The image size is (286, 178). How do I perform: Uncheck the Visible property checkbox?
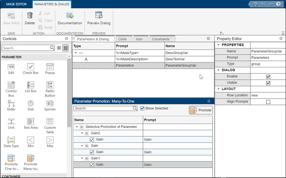coord(268,83)
